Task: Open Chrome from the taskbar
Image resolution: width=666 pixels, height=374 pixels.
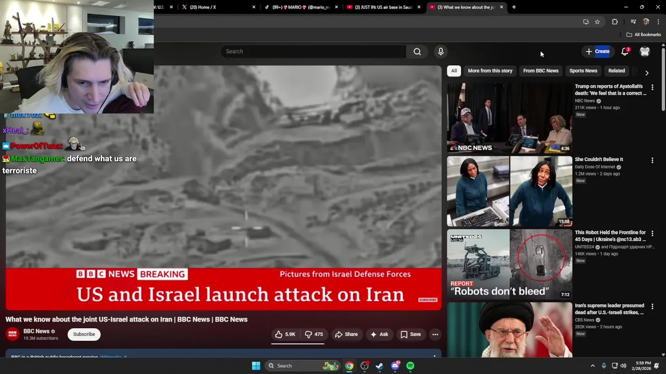Action: point(349,366)
